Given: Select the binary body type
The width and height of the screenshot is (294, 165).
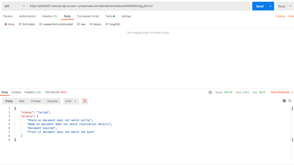Looking at the screenshot, I should (x=95, y=24).
